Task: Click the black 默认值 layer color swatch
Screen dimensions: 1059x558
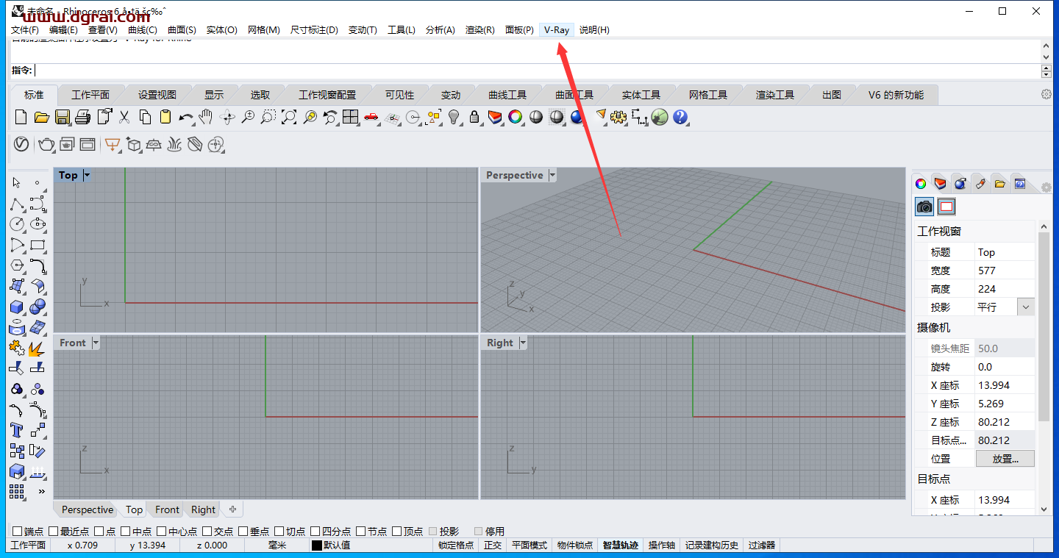Action: 317,546
